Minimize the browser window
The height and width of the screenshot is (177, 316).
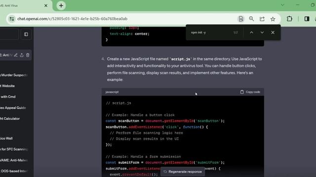(297, 5)
